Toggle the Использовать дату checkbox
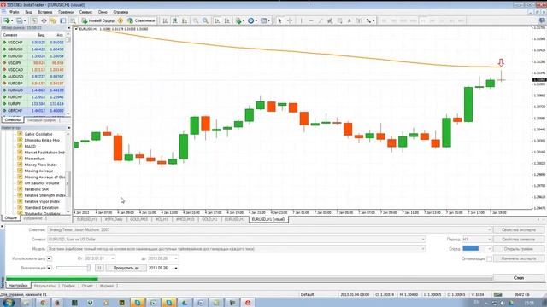This screenshot has height=307, width=547. tap(50, 258)
